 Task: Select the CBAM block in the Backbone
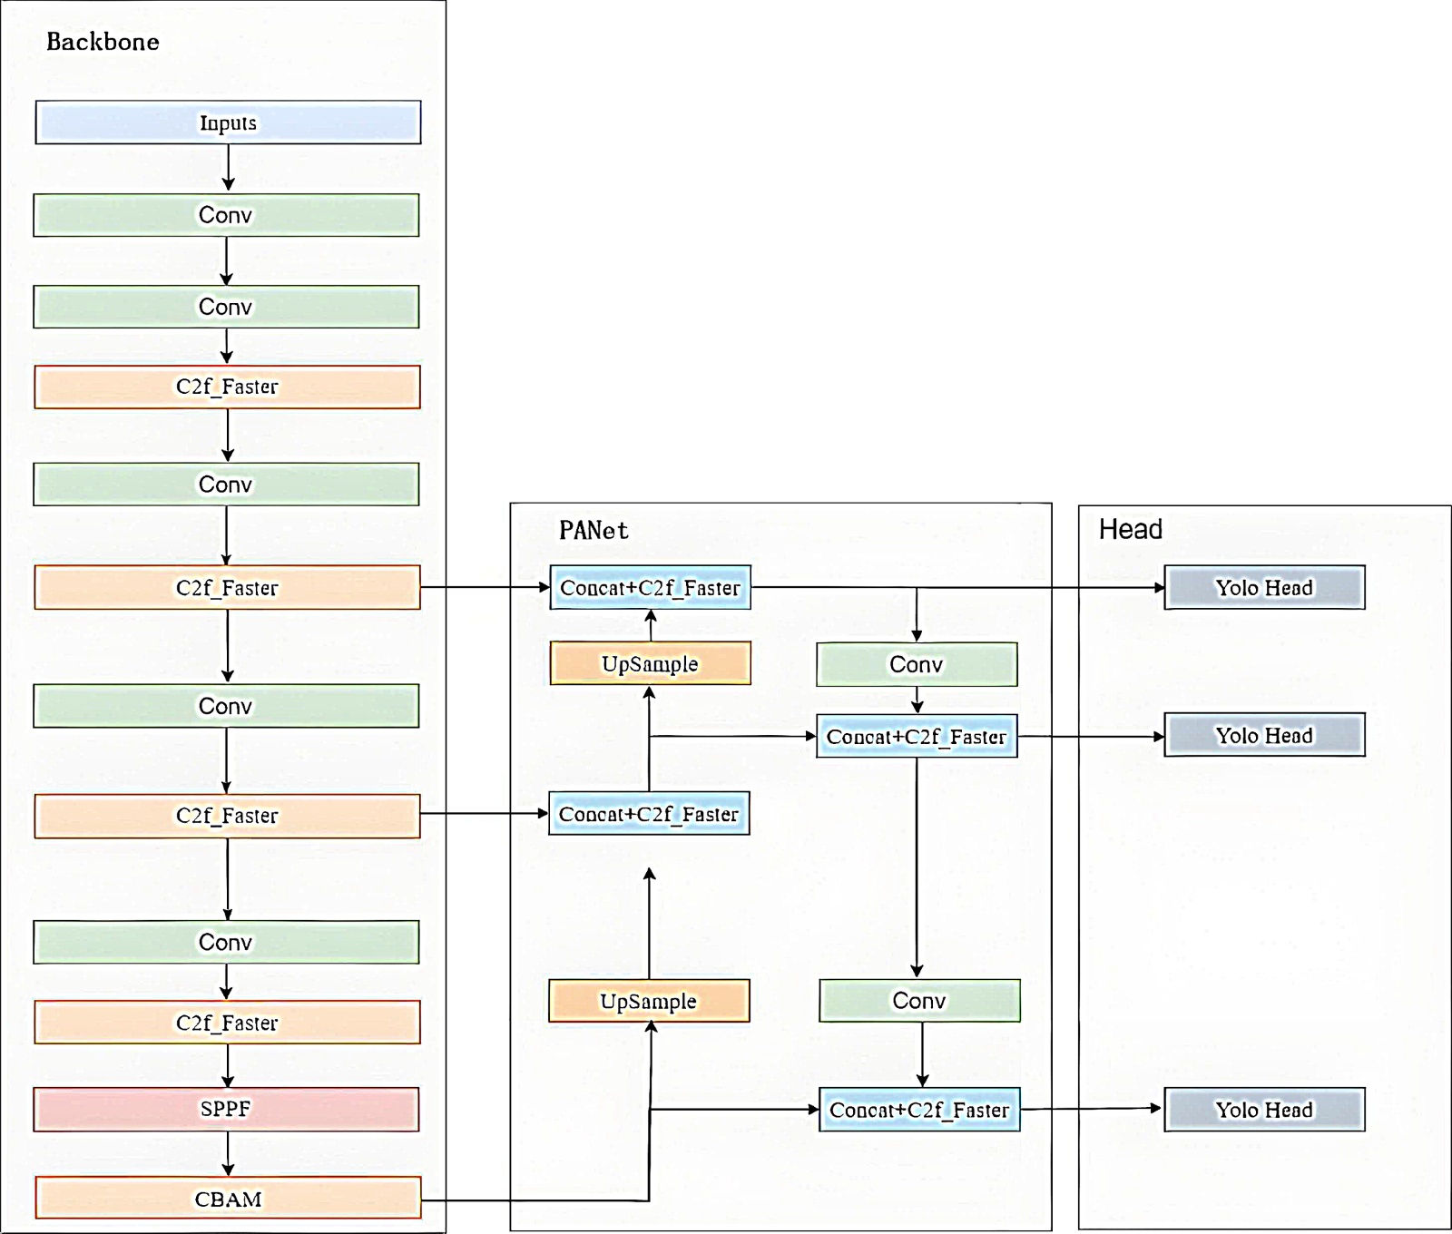[228, 1199]
